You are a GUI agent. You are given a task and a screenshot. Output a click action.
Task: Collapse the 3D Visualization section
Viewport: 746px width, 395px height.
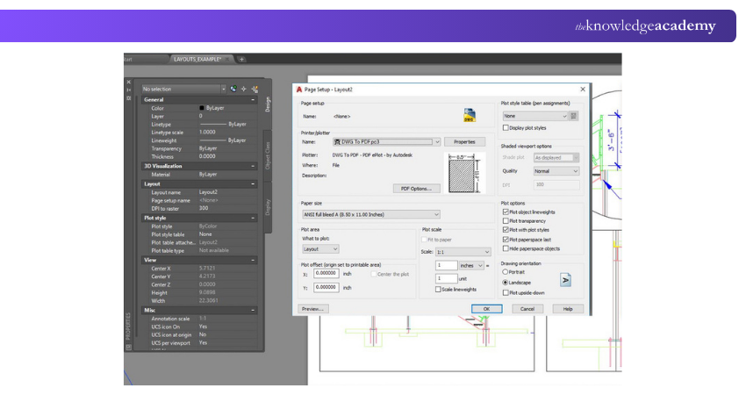tap(253, 166)
